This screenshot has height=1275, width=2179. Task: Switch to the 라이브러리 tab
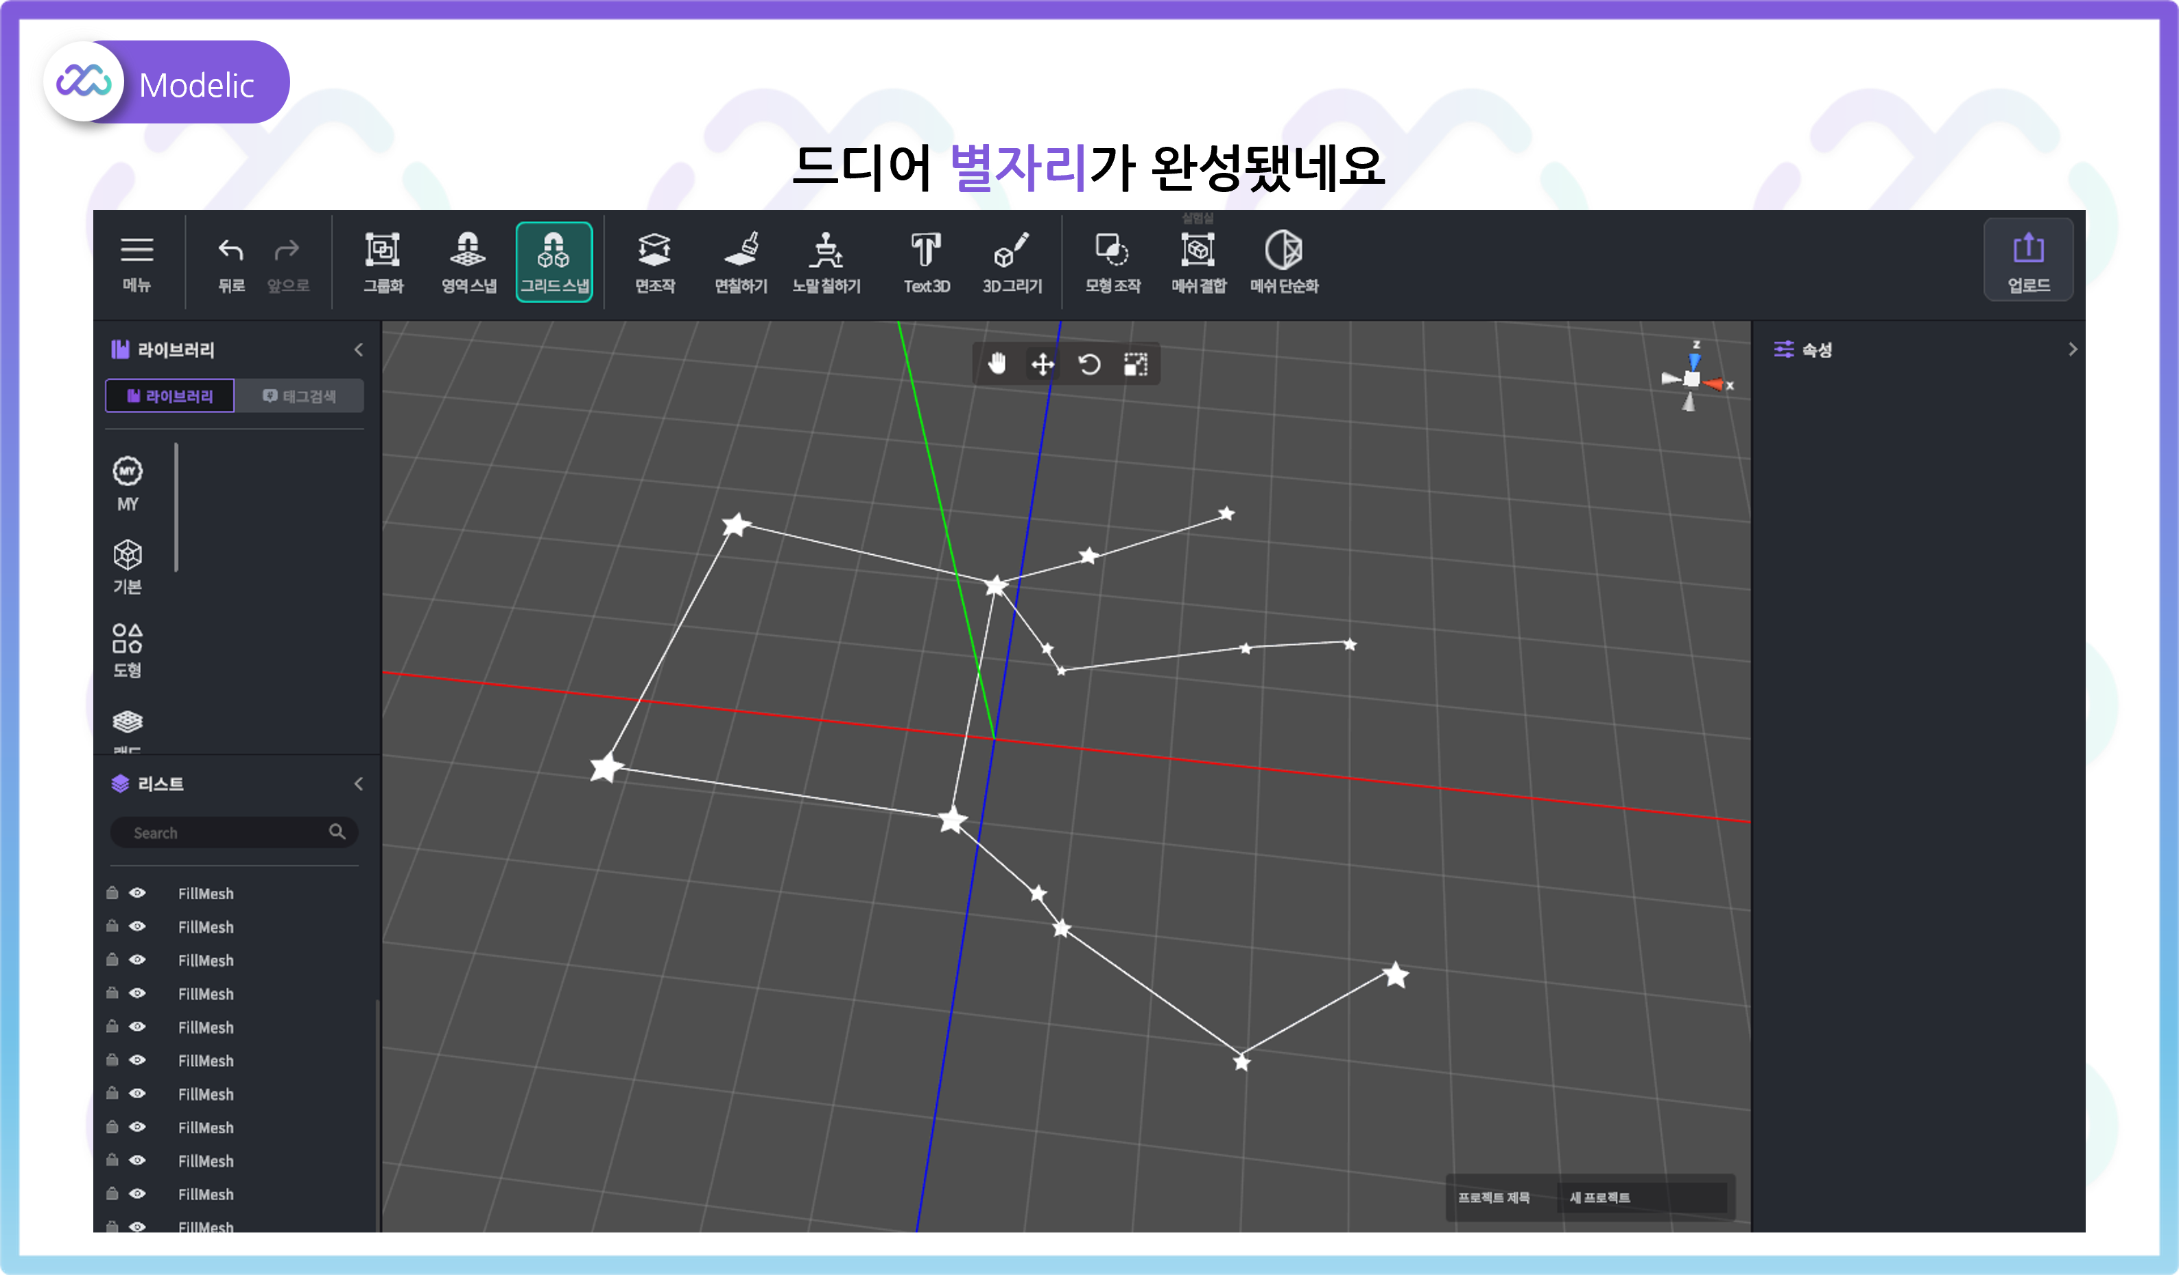(x=170, y=396)
